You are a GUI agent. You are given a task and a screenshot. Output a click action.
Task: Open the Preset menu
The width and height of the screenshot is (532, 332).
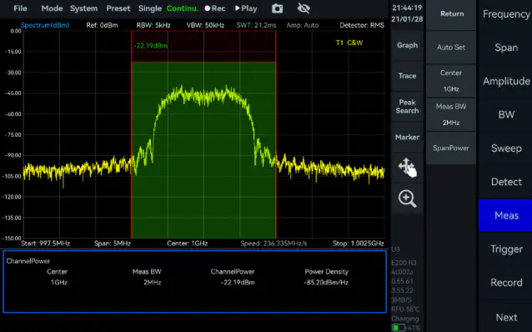pyautogui.click(x=118, y=8)
